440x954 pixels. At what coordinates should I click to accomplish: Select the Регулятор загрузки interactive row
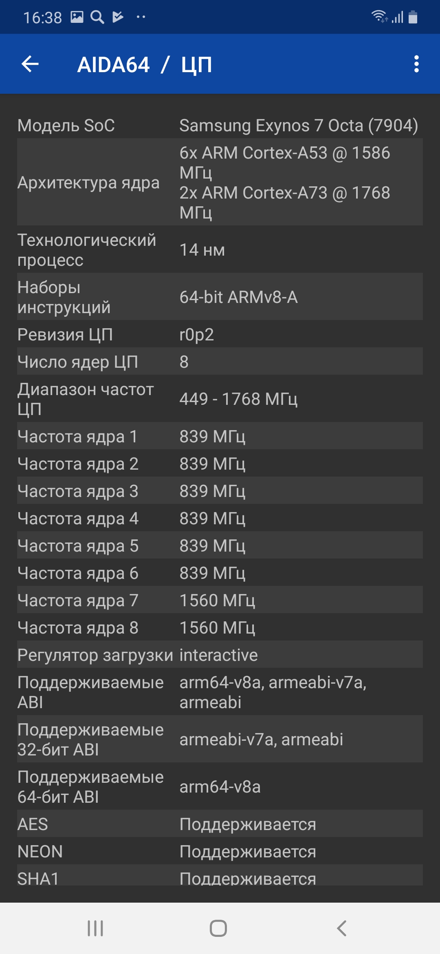(x=220, y=655)
